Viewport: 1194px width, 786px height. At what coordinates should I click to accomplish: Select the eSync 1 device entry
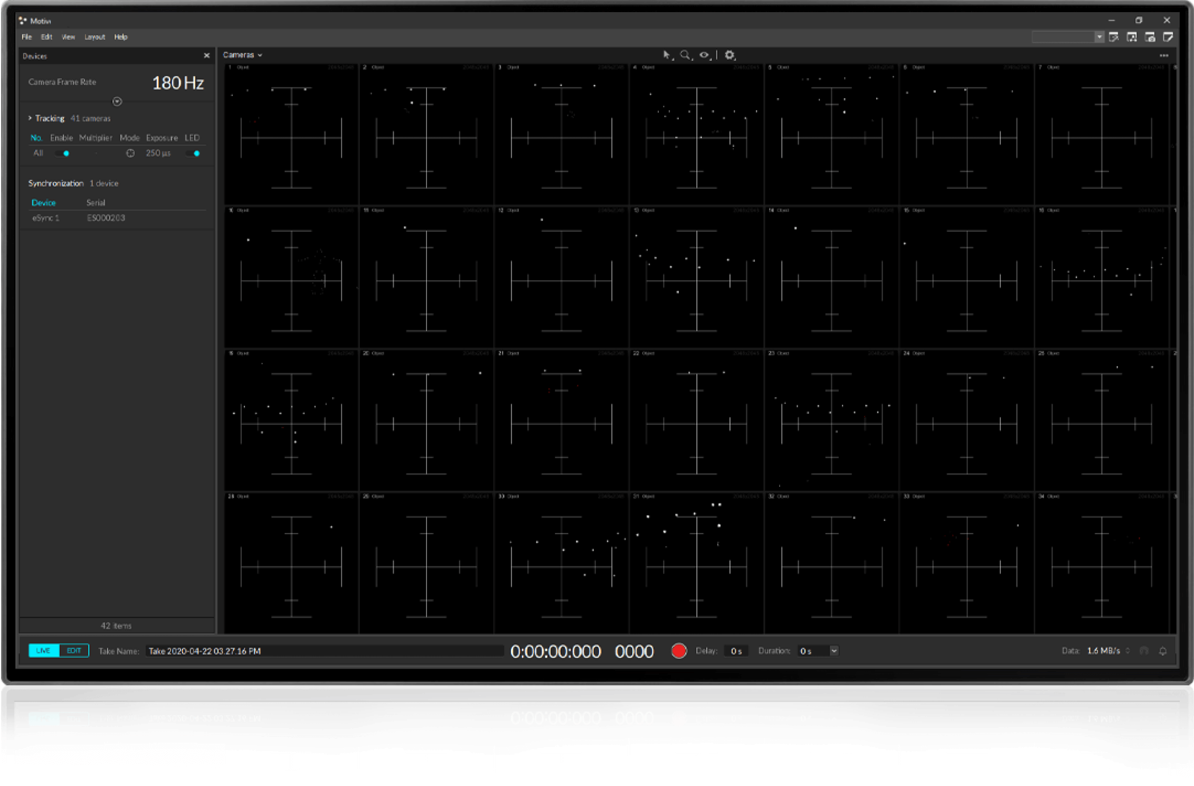[x=45, y=217]
